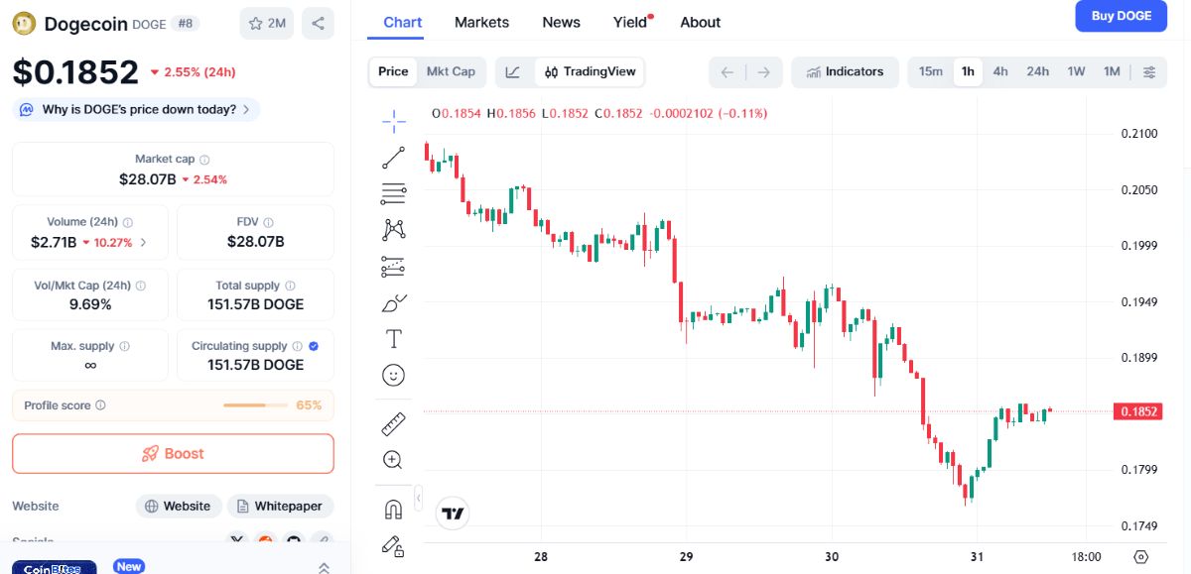This screenshot has height=574, width=1191.
Task: Expand the bottom panel double chevron
Action: [324, 568]
